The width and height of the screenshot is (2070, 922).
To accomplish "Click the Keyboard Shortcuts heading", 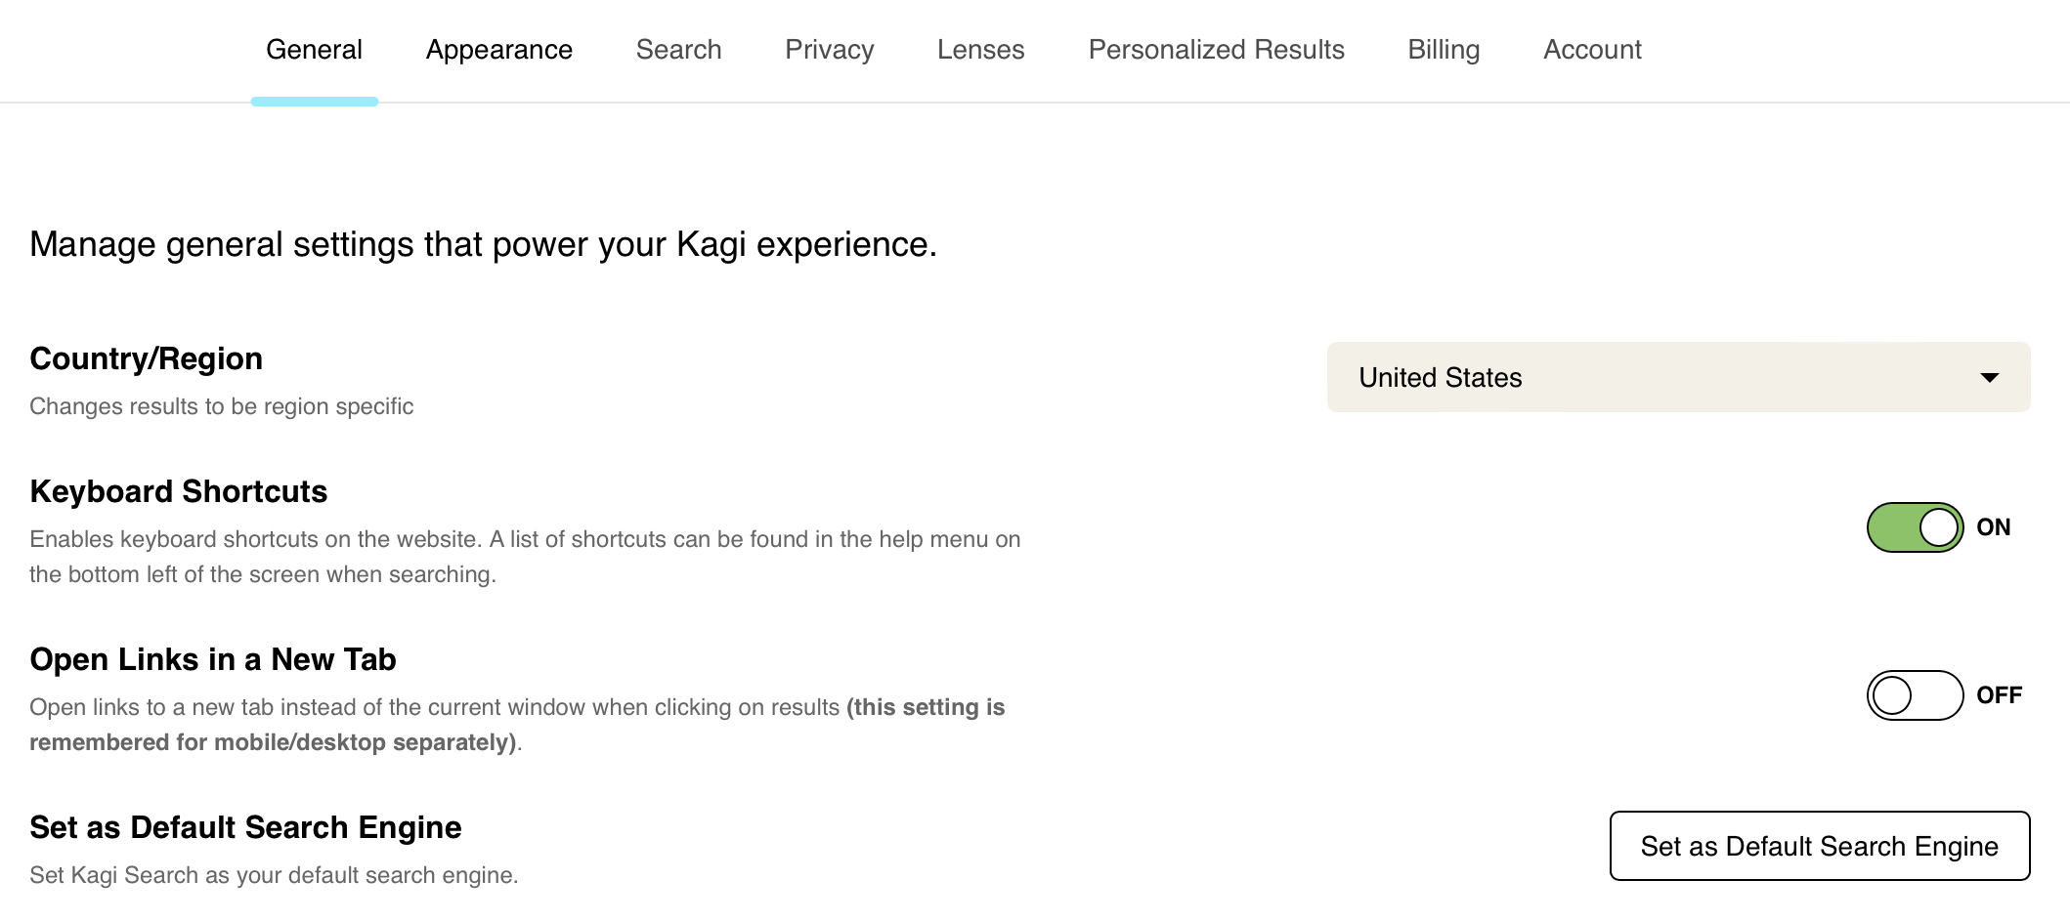I will (x=178, y=491).
